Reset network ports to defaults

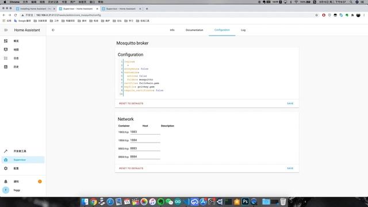pyautogui.click(x=131, y=168)
